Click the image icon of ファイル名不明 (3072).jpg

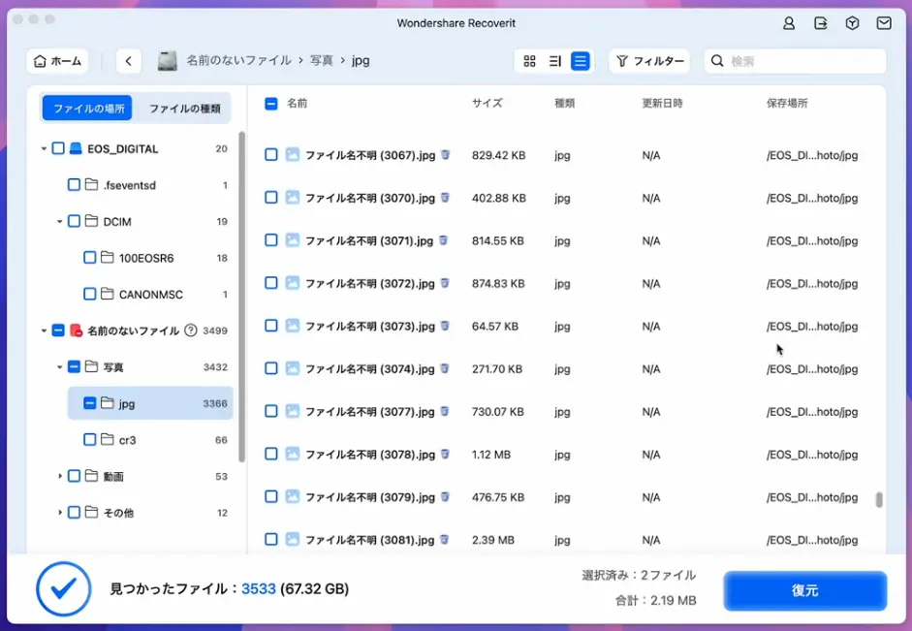pyautogui.click(x=293, y=283)
